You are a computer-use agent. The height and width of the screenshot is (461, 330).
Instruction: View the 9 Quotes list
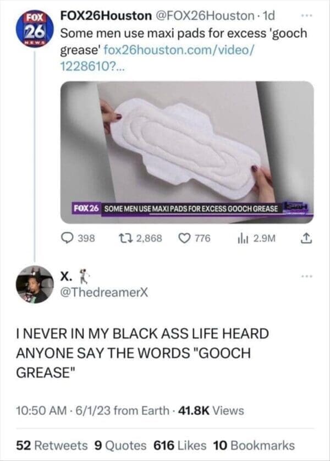[x=120, y=445]
